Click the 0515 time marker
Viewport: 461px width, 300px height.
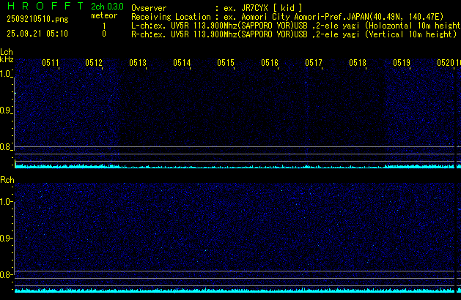click(226, 64)
